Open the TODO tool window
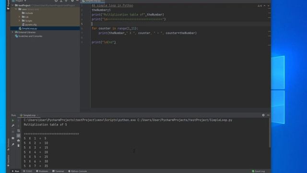 (27, 171)
